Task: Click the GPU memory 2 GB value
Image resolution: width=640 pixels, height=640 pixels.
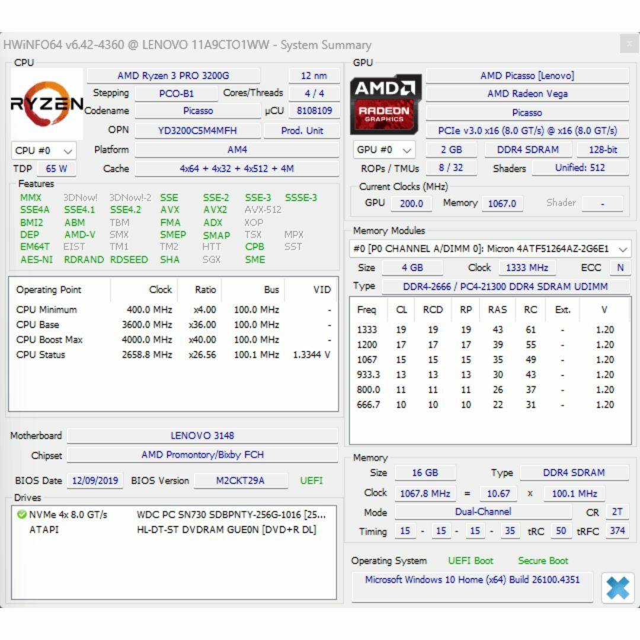Action: [x=451, y=150]
